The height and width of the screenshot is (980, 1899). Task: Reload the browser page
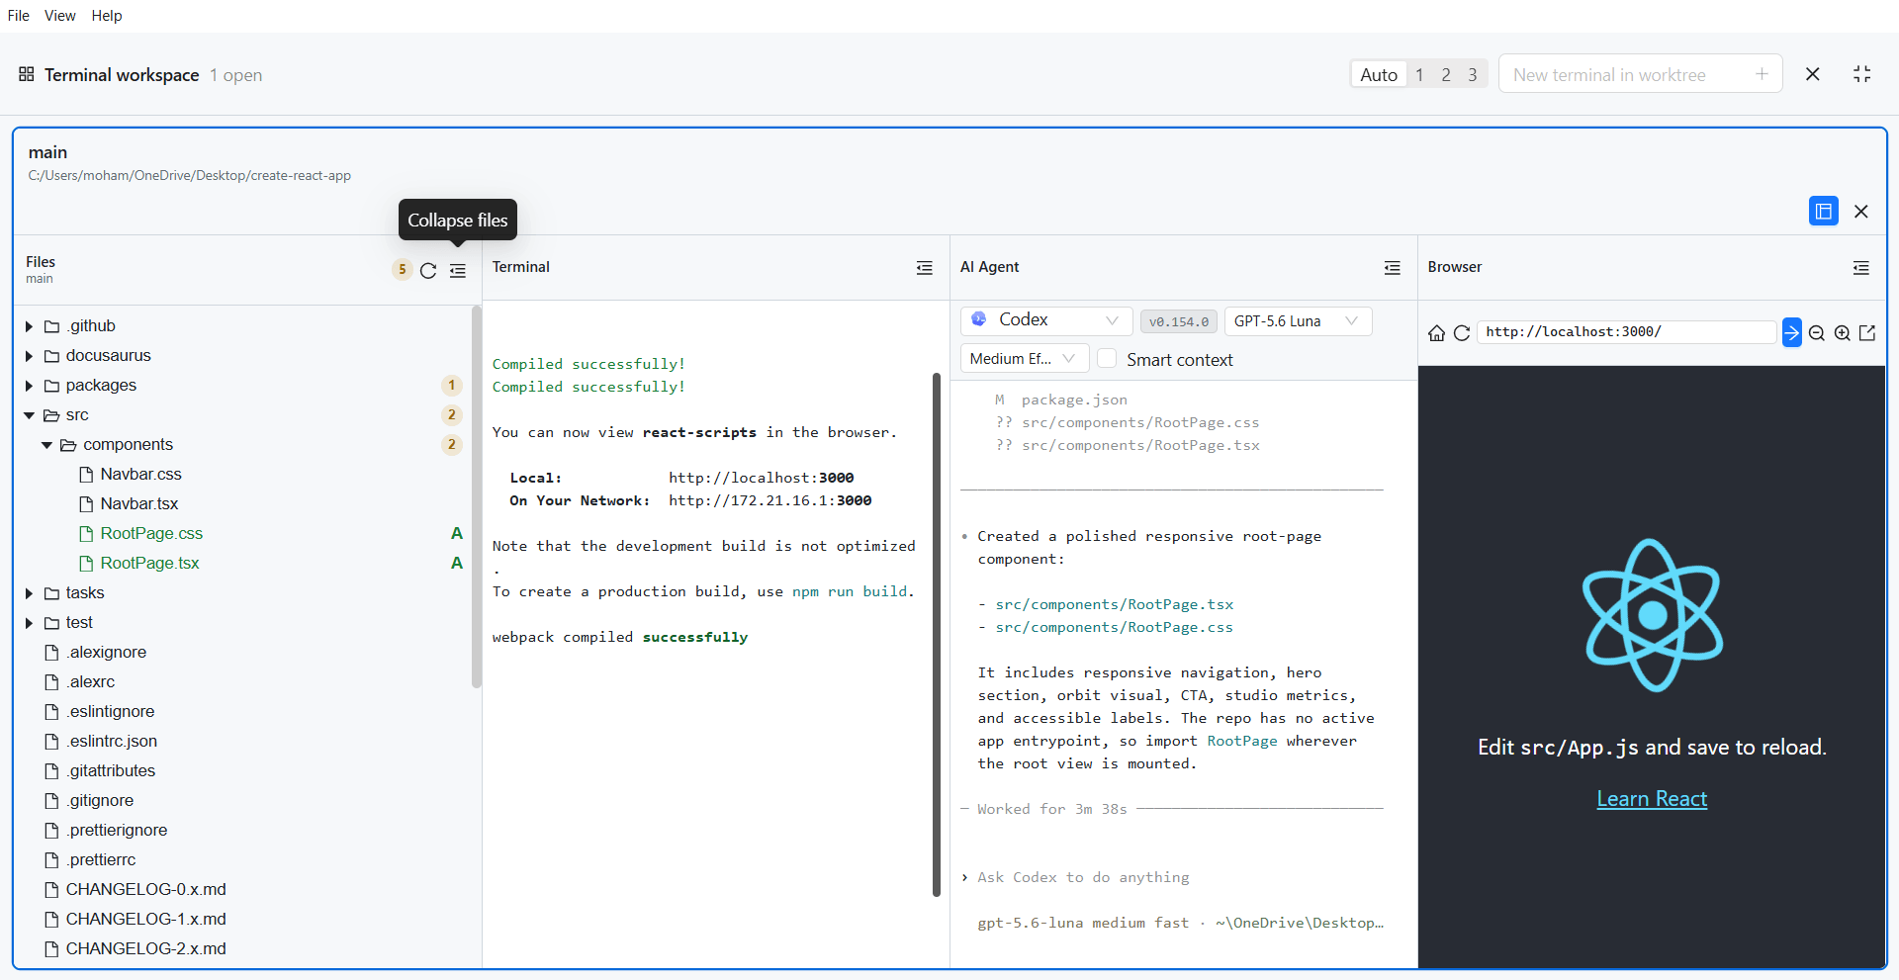click(1462, 333)
